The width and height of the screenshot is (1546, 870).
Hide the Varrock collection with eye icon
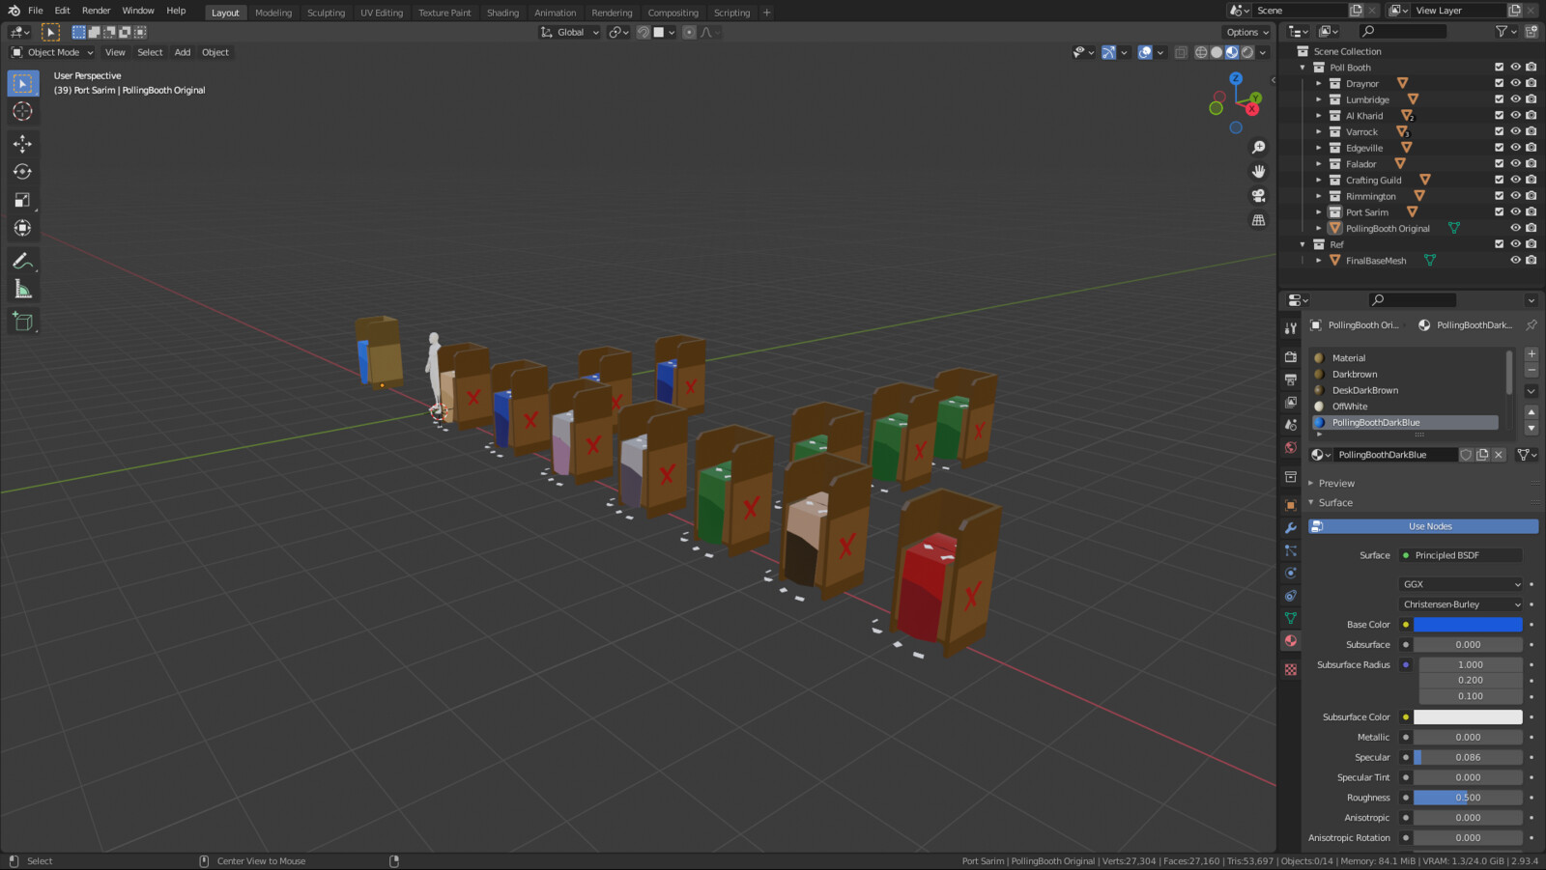point(1515,131)
